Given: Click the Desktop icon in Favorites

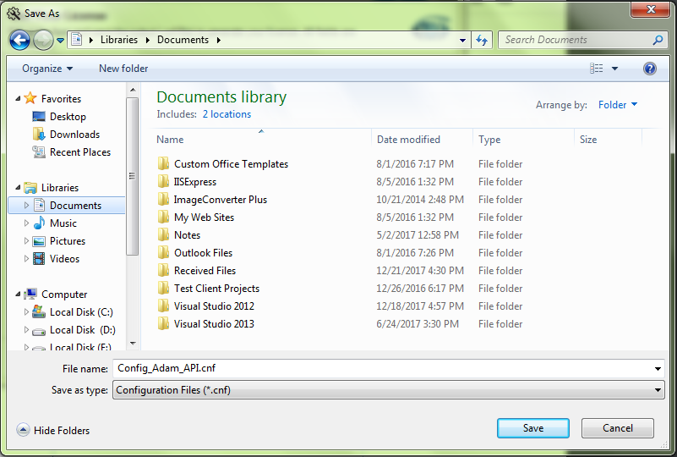Looking at the screenshot, I should [39, 116].
